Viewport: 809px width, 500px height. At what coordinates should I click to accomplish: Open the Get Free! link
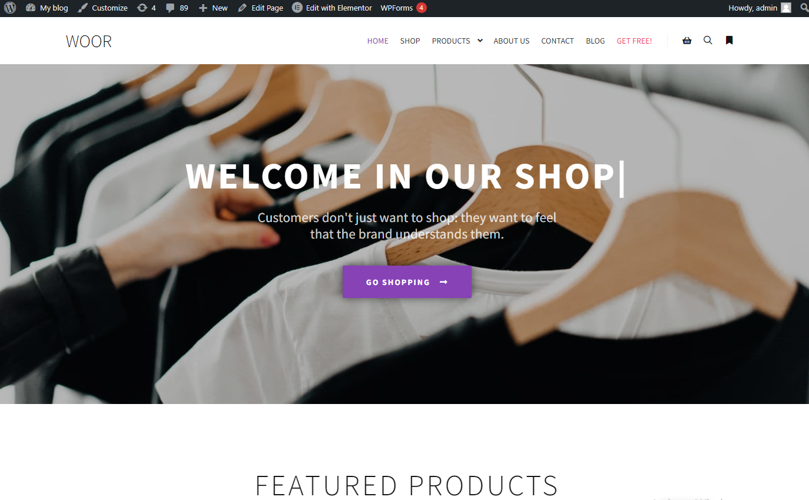[634, 41]
